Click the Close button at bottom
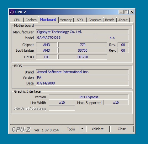 pyautogui.click(x=122, y=129)
